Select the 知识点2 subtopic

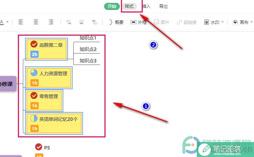click(x=88, y=49)
